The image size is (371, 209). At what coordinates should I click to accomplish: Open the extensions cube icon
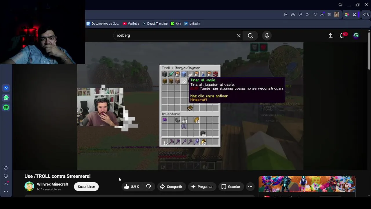(x=354, y=15)
